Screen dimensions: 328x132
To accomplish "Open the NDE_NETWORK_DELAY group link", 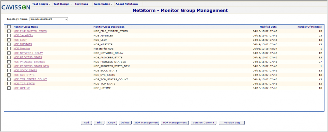I will click(x=28, y=53).
